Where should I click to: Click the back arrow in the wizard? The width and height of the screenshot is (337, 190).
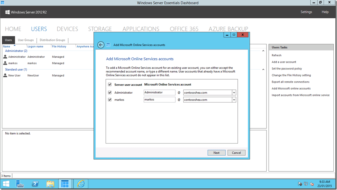click(x=101, y=45)
